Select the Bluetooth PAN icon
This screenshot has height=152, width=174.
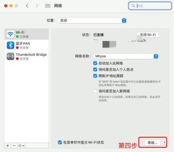point(10,45)
